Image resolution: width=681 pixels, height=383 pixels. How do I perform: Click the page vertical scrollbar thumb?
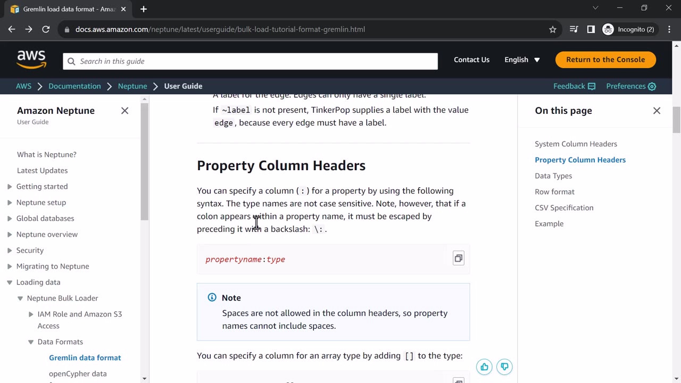pyautogui.click(x=676, y=120)
